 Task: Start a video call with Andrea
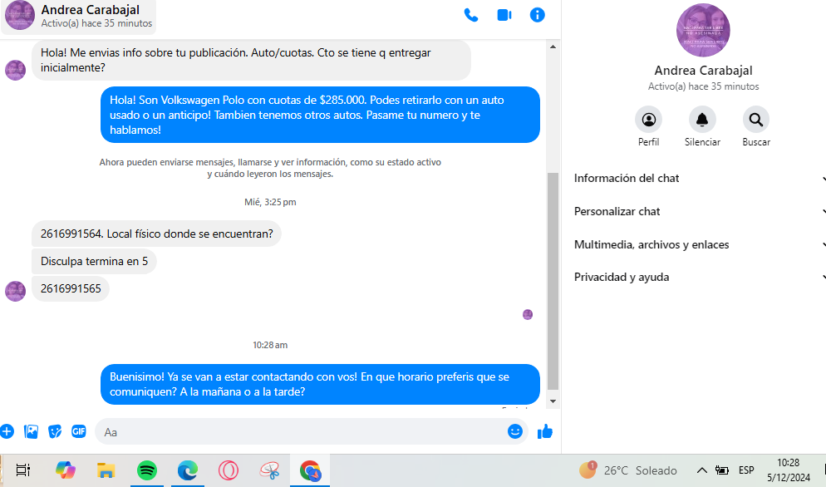(504, 15)
